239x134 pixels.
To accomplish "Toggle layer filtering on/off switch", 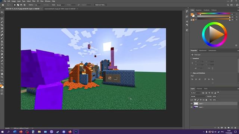I will coord(218,92).
